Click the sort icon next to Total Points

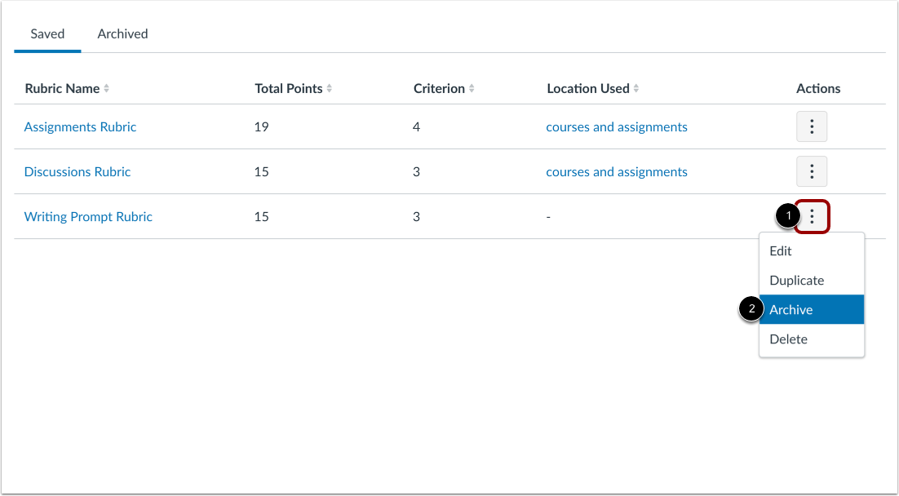click(x=329, y=88)
